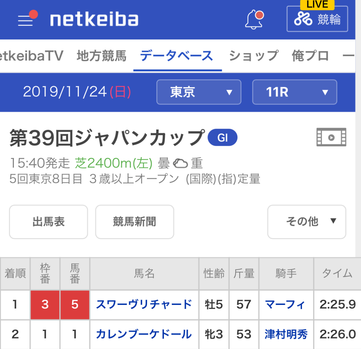
Task: Open the 出馬表 button
Action: (x=48, y=222)
